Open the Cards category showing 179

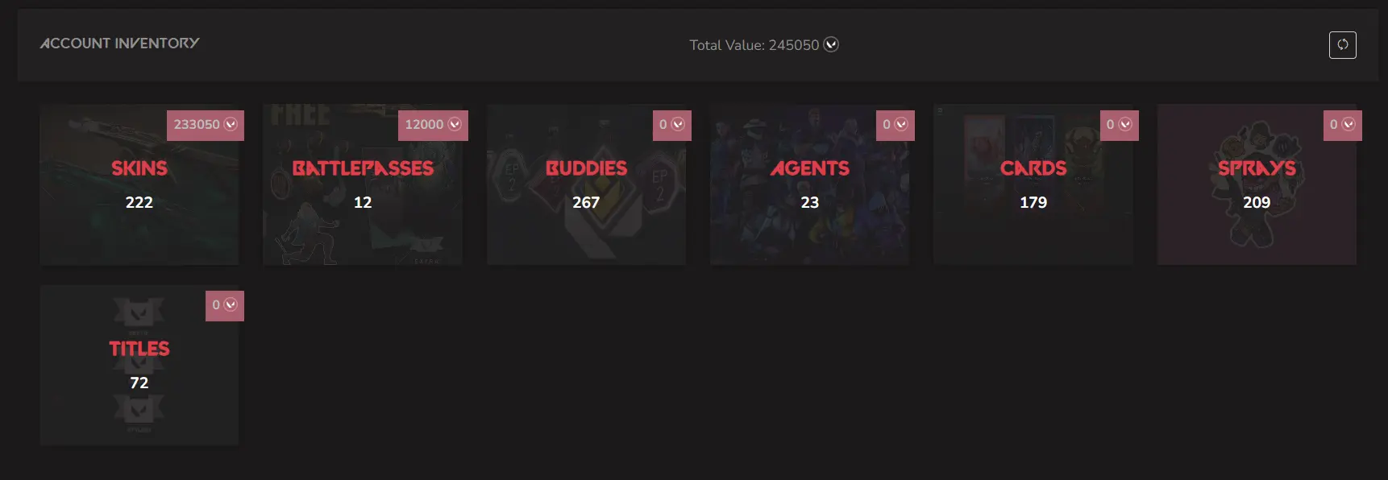pos(1033,184)
